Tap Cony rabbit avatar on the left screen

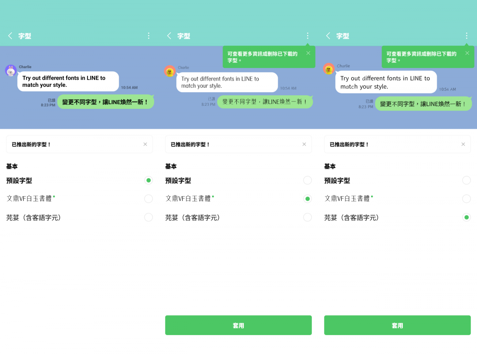pyautogui.click(x=11, y=71)
